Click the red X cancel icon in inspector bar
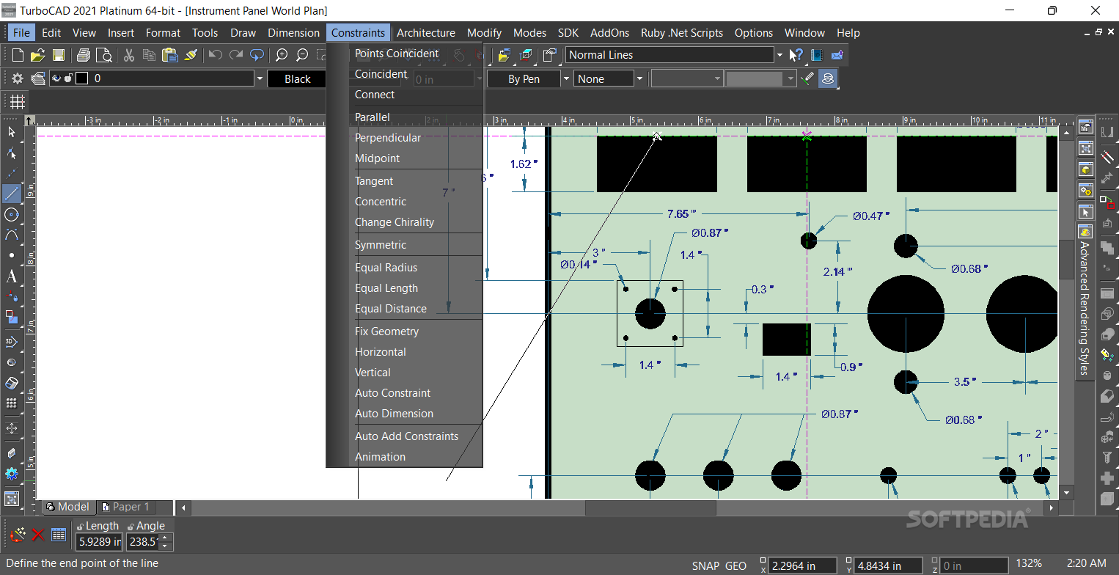 38,535
